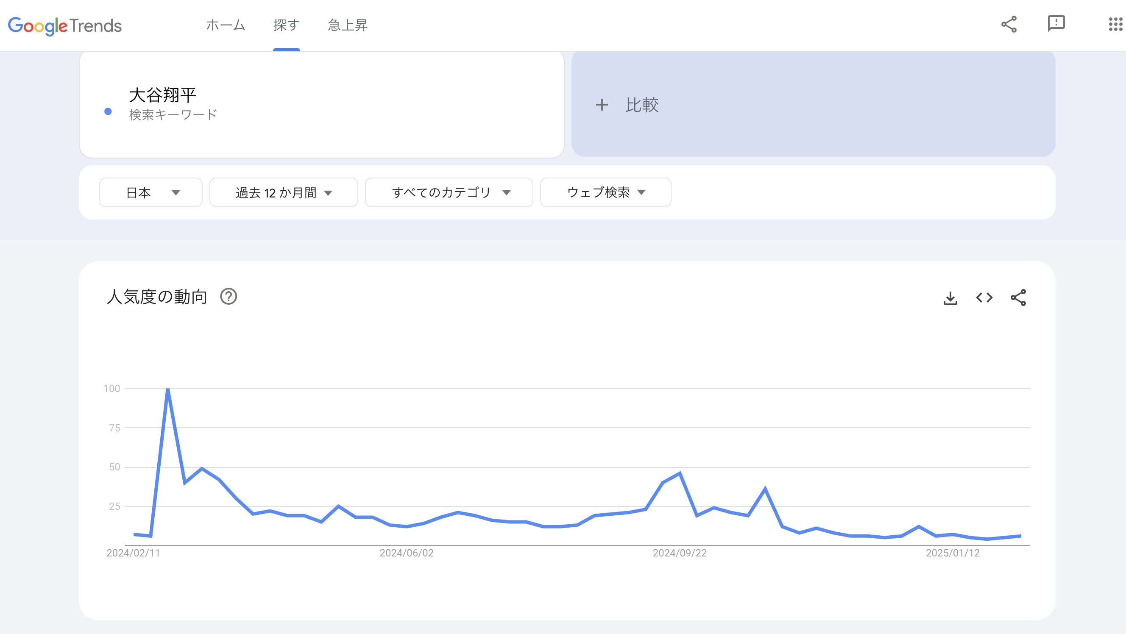1126x634 pixels.
Task: Click the chart peak at 100
Action: click(168, 389)
